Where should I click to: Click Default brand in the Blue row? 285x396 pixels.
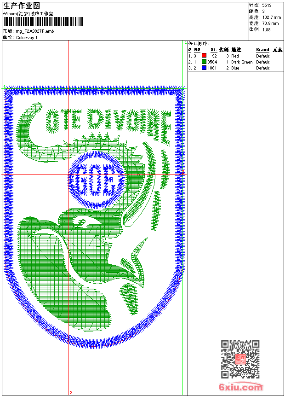pyautogui.click(x=263, y=68)
